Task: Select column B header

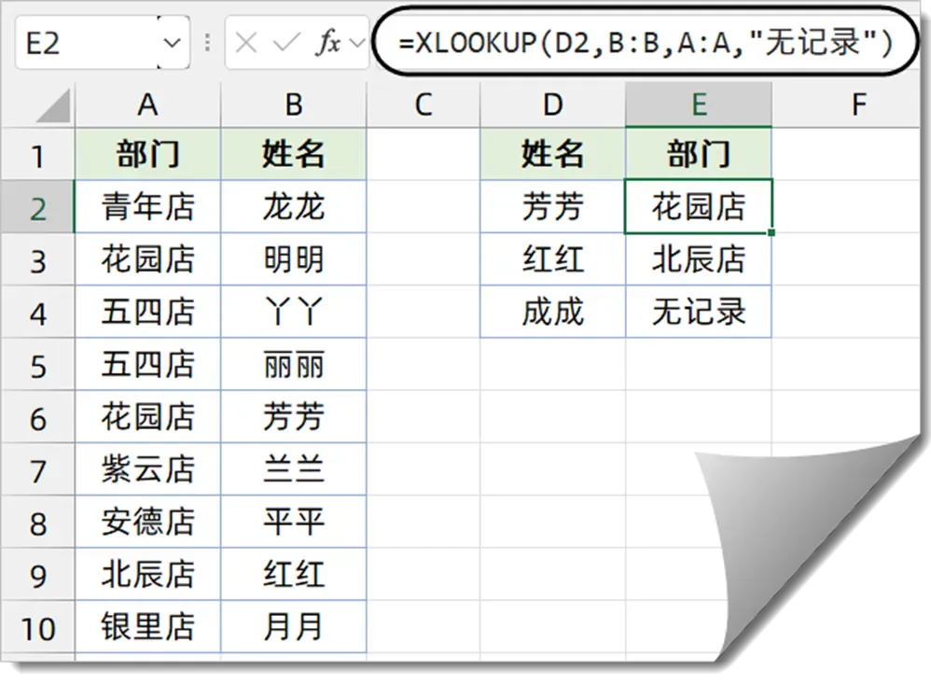Action: click(x=293, y=105)
